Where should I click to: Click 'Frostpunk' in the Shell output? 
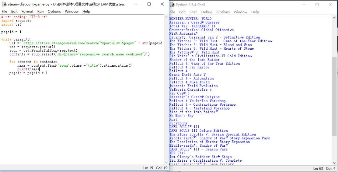point(178,123)
